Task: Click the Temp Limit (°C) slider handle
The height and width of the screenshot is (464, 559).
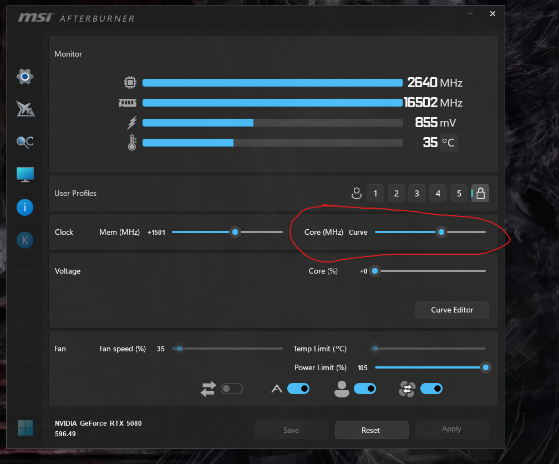Action: [x=375, y=349]
